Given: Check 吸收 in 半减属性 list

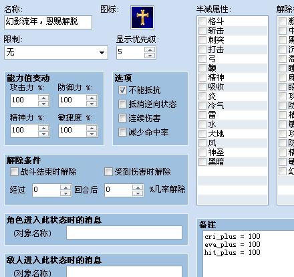Looking at the screenshot, I should point(202,87).
